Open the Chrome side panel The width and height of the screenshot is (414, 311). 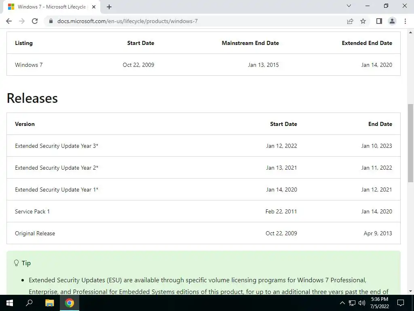coord(379,21)
